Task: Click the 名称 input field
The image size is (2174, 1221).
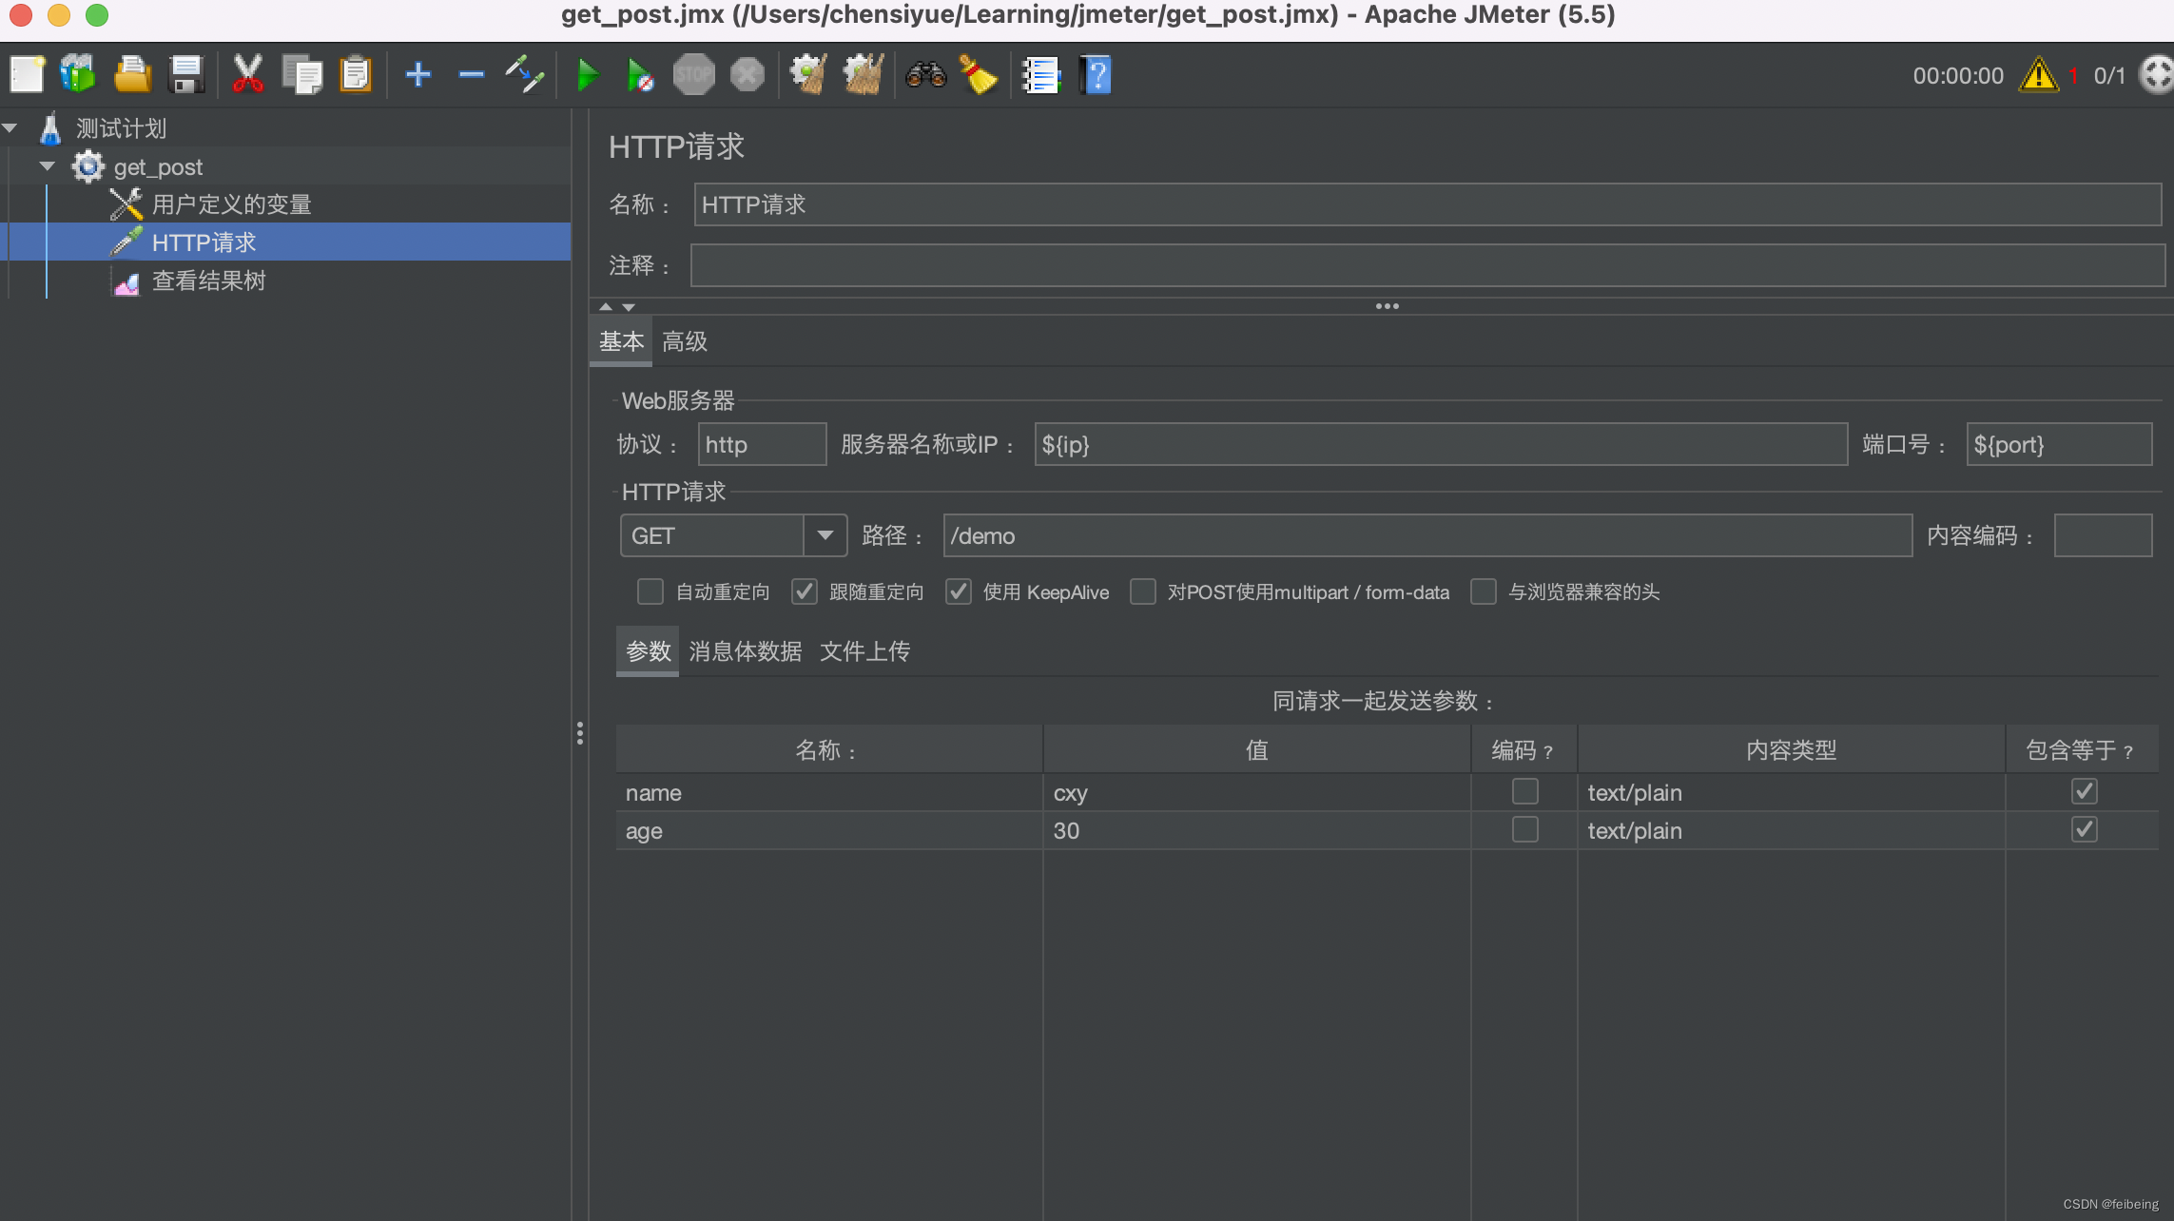Action: 1427,204
